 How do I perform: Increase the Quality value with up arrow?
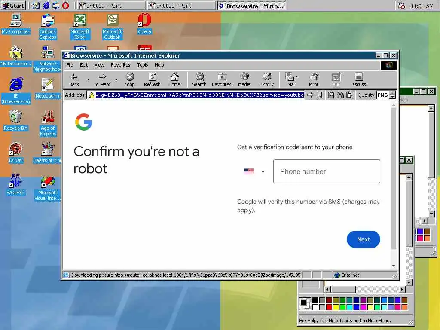coord(393,93)
